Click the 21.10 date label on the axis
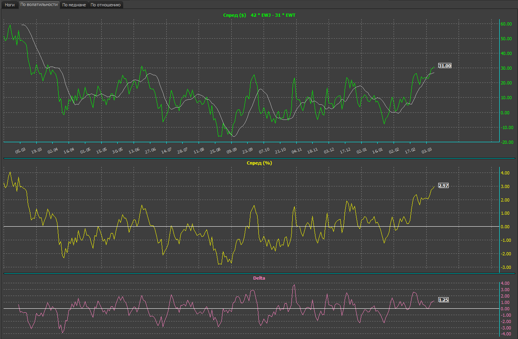Viewport: 518px width, 339px height. (281, 150)
